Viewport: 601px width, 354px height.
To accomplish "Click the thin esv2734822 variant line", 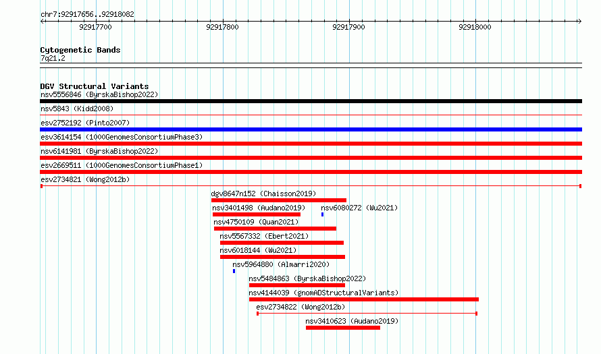I will pos(367,314).
